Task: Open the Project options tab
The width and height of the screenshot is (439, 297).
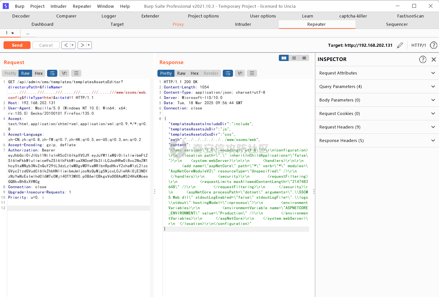Action: pos(203,16)
